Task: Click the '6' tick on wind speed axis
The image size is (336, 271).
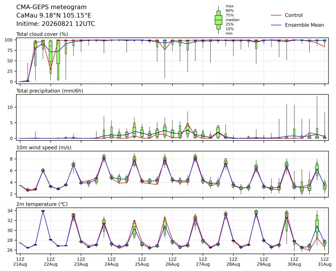Action: (12, 171)
